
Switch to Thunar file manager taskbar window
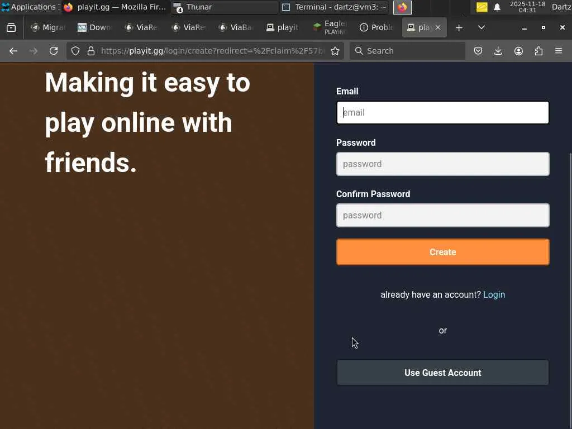(x=225, y=7)
